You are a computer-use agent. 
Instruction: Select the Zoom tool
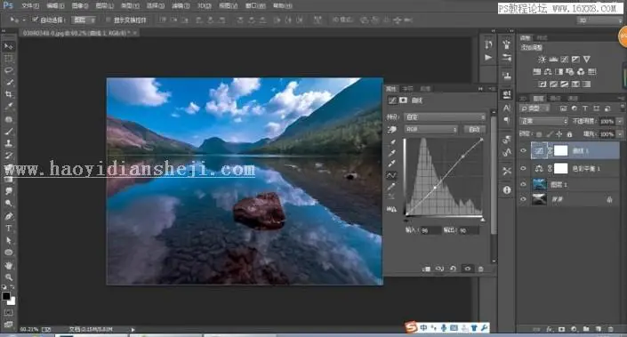coord(8,277)
